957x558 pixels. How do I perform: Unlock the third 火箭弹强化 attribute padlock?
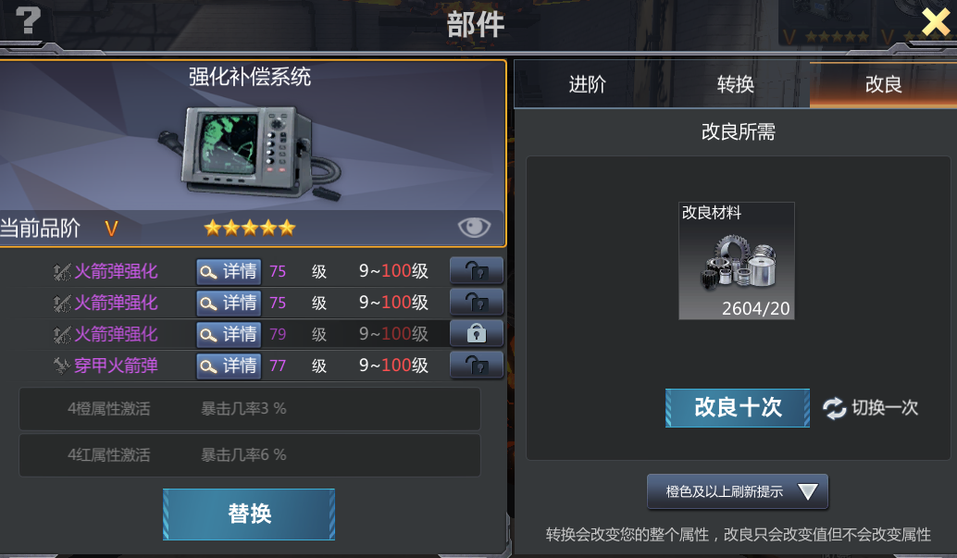[x=477, y=334]
